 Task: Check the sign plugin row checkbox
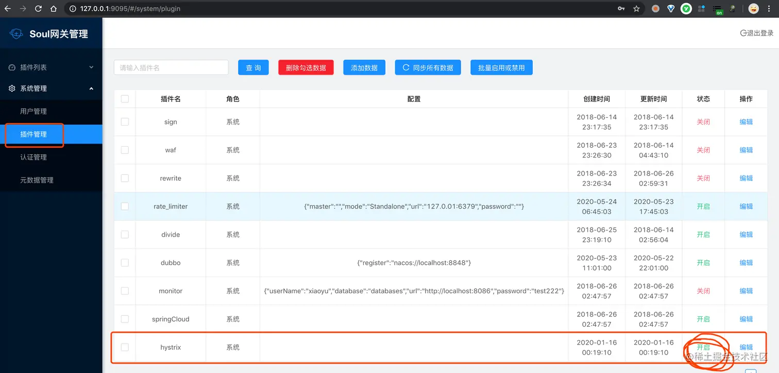click(125, 122)
